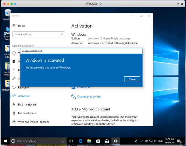The height and width of the screenshot is (146, 186).
Task: Click the network tray icon
Action: pyautogui.click(x=151, y=141)
